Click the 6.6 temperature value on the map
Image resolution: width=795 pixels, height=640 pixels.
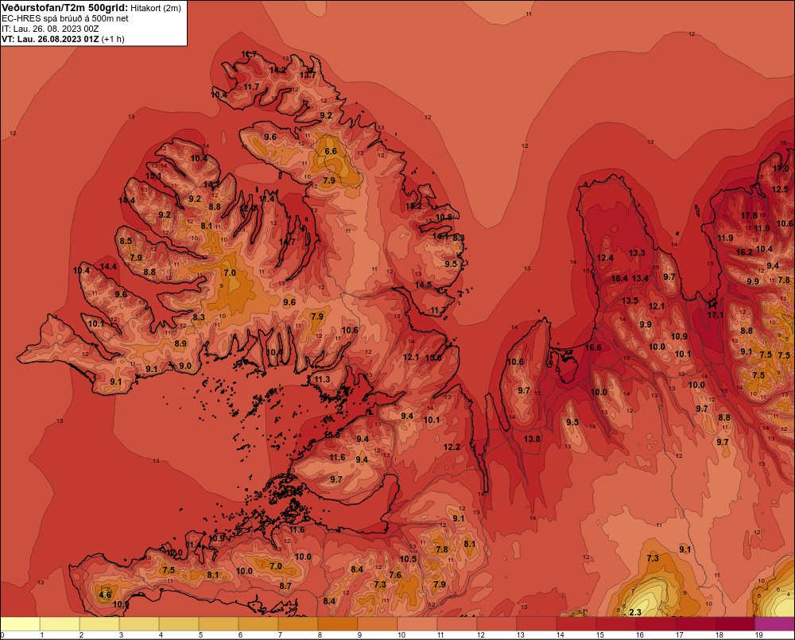[x=331, y=151]
